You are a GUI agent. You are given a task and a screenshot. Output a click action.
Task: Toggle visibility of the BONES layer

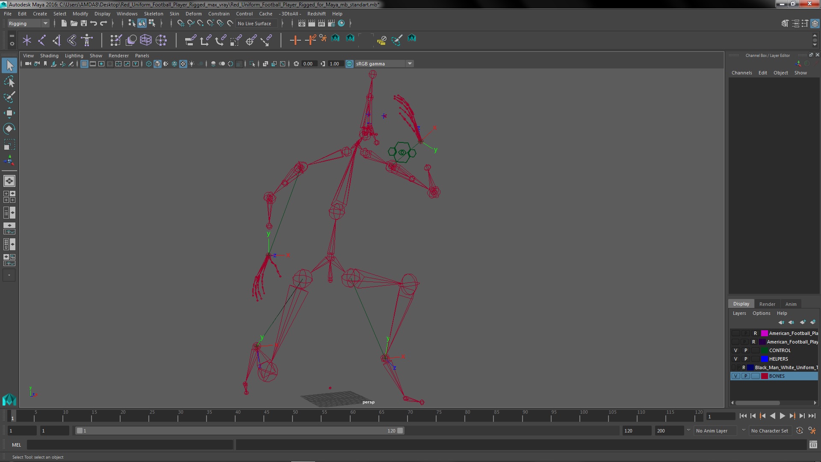pyautogui.click(x=736, y=376)
